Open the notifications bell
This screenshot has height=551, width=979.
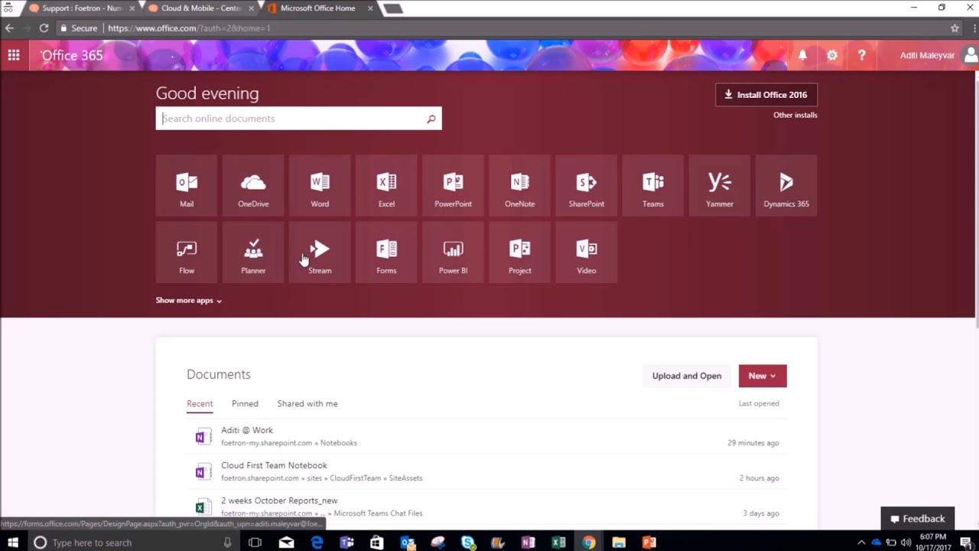[x=802, y=55]
